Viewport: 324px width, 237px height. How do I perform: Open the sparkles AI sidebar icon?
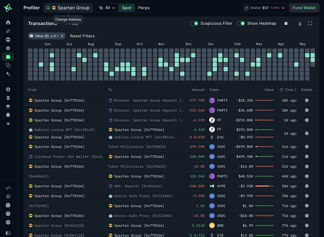pyautogui.click(x=8, y=74)
